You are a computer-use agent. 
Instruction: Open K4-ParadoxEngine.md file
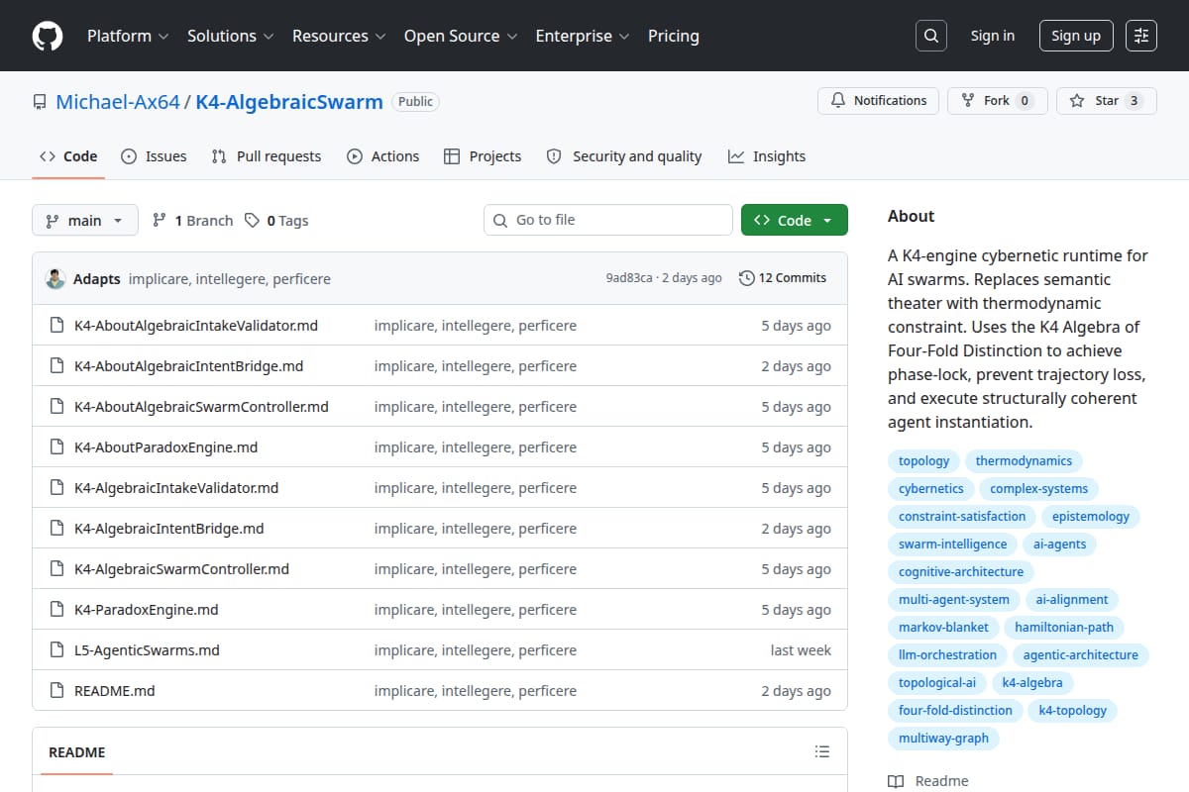pyautogui.click(x=147, y=610)
